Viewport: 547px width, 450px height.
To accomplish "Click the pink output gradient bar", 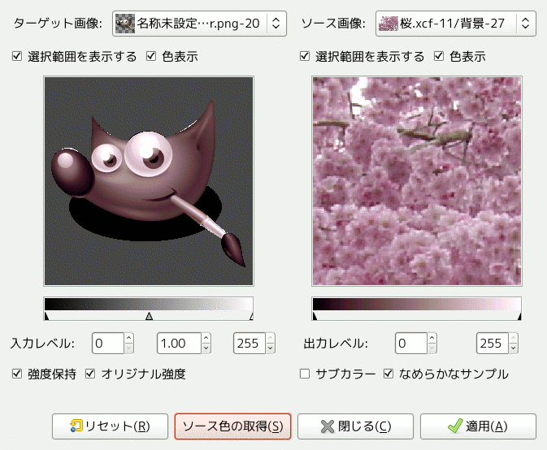I will (x=417, y=305).
